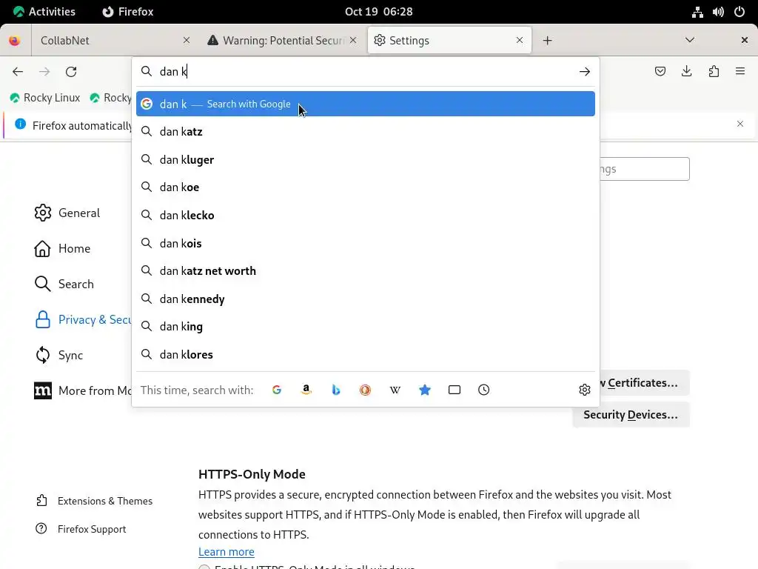The image size is (758, 569).
Task: Open More from Mozilla category
Action: pyautogui.click(x=83, y=390)
